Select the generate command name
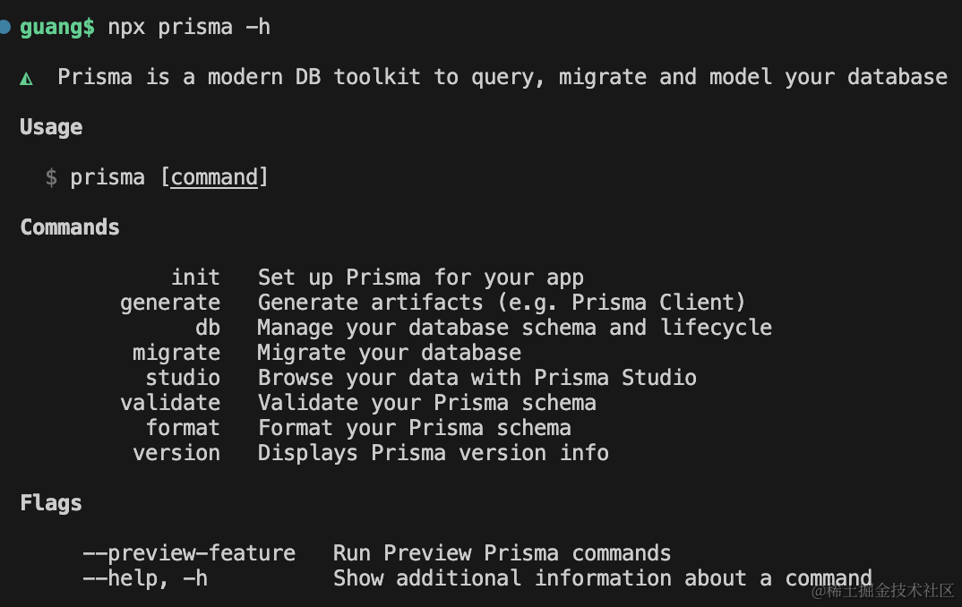962x607 pixels. coord(170,303)
